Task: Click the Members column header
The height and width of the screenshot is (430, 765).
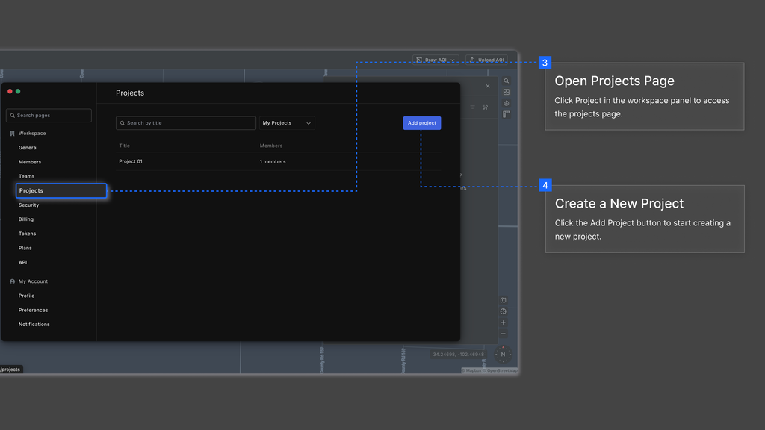Action: pyautogui.click(x=270, y=146)
